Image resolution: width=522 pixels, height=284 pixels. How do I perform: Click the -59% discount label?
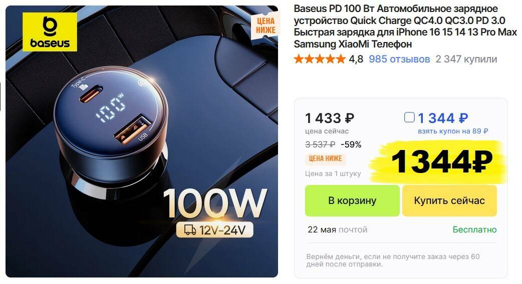coord(351,144)
